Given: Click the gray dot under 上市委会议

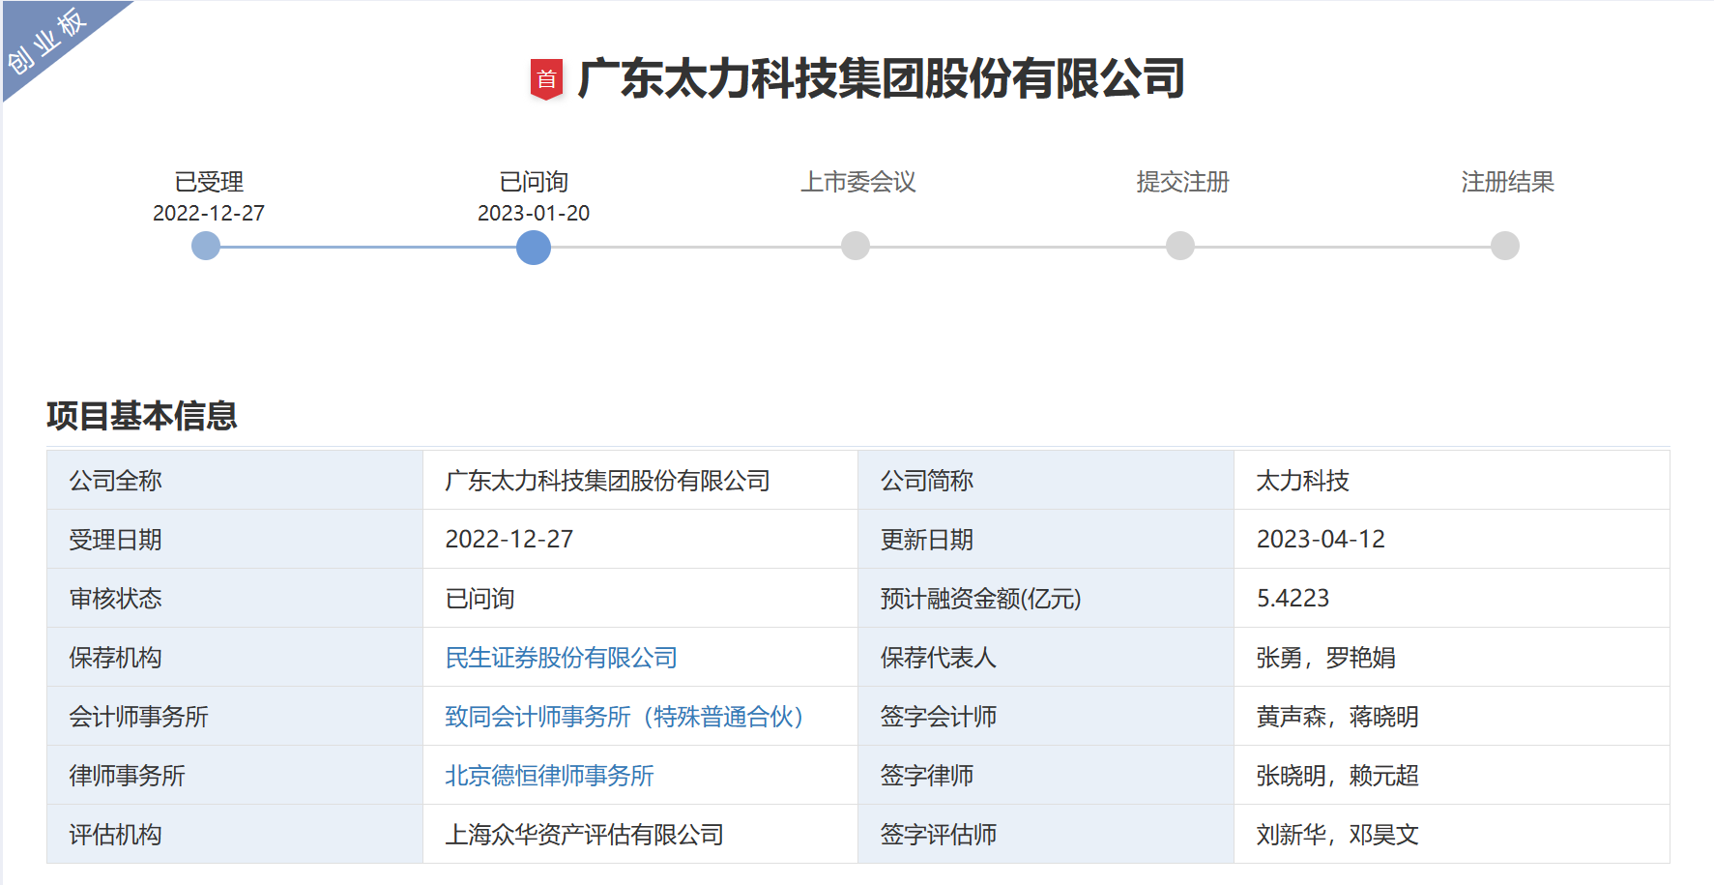Looking at the screenshot, I should pyautogui.click(x=855, y=246).
